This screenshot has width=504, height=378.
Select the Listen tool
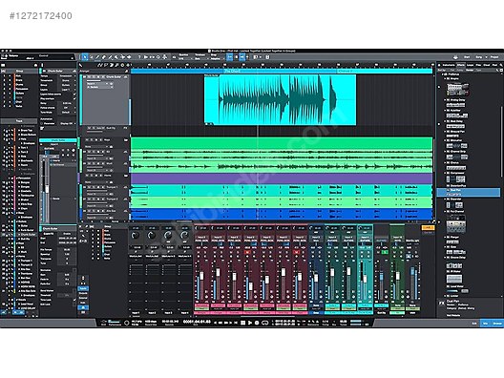[129, 57]
